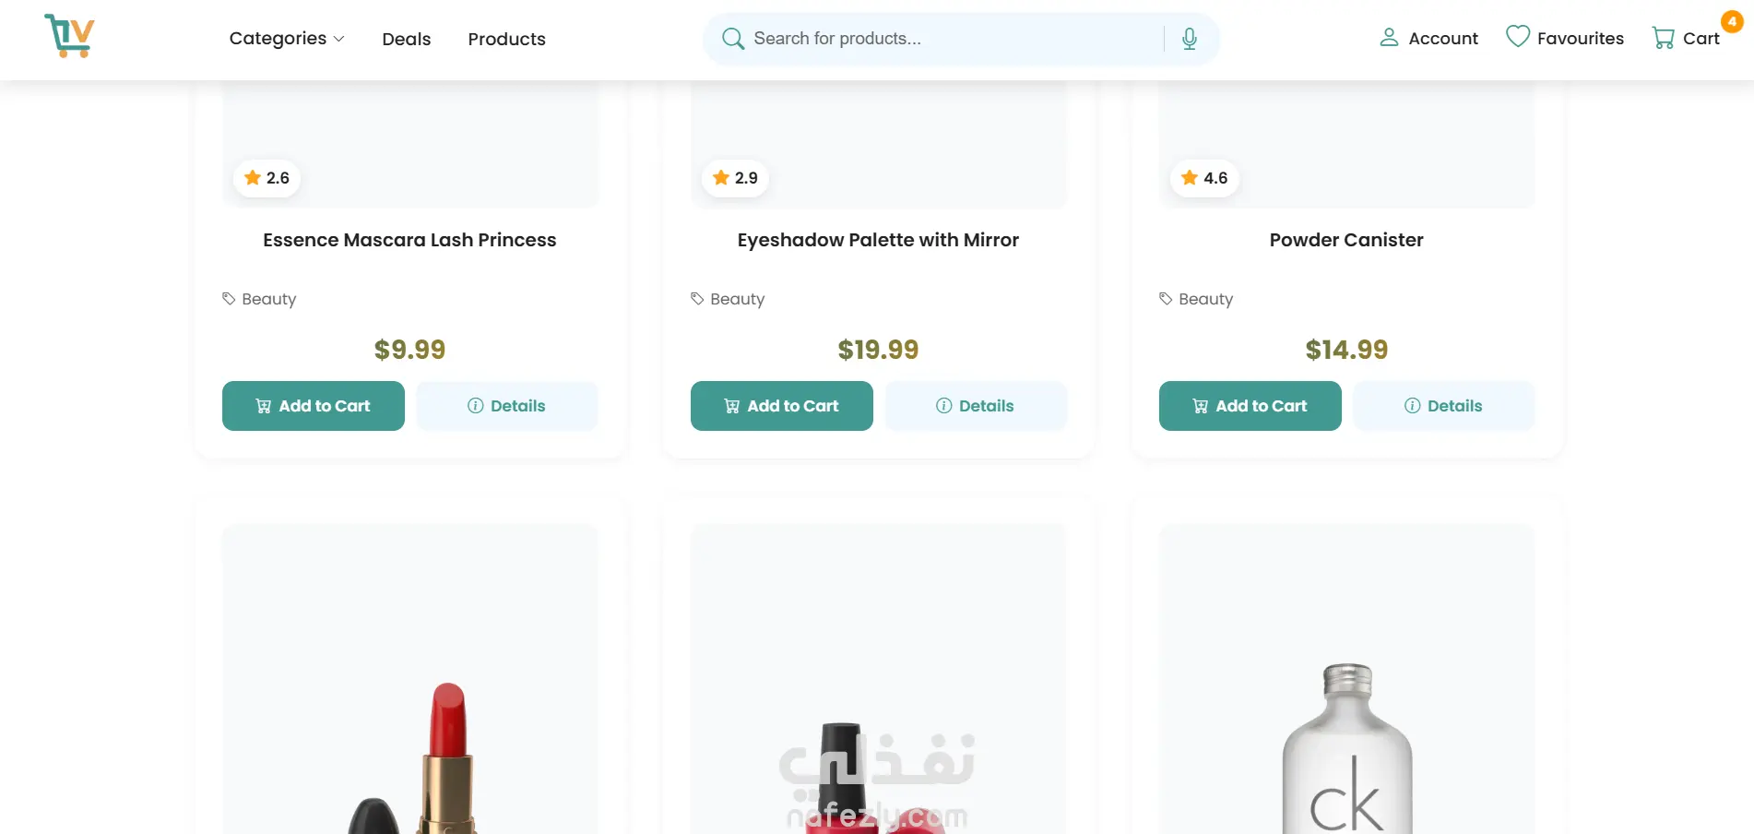Click the cart badge showing 4
The image size is (1754, 834).
coord(1732,21)
